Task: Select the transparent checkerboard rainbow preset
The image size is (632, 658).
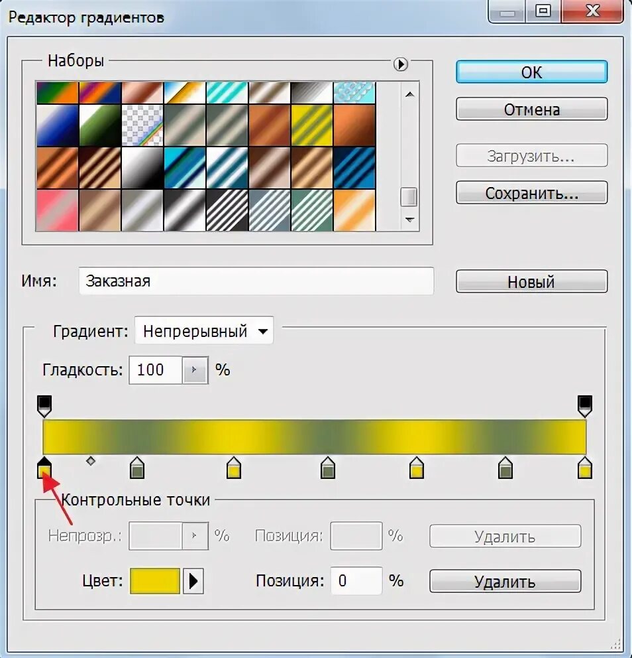Action: (142, 125)
